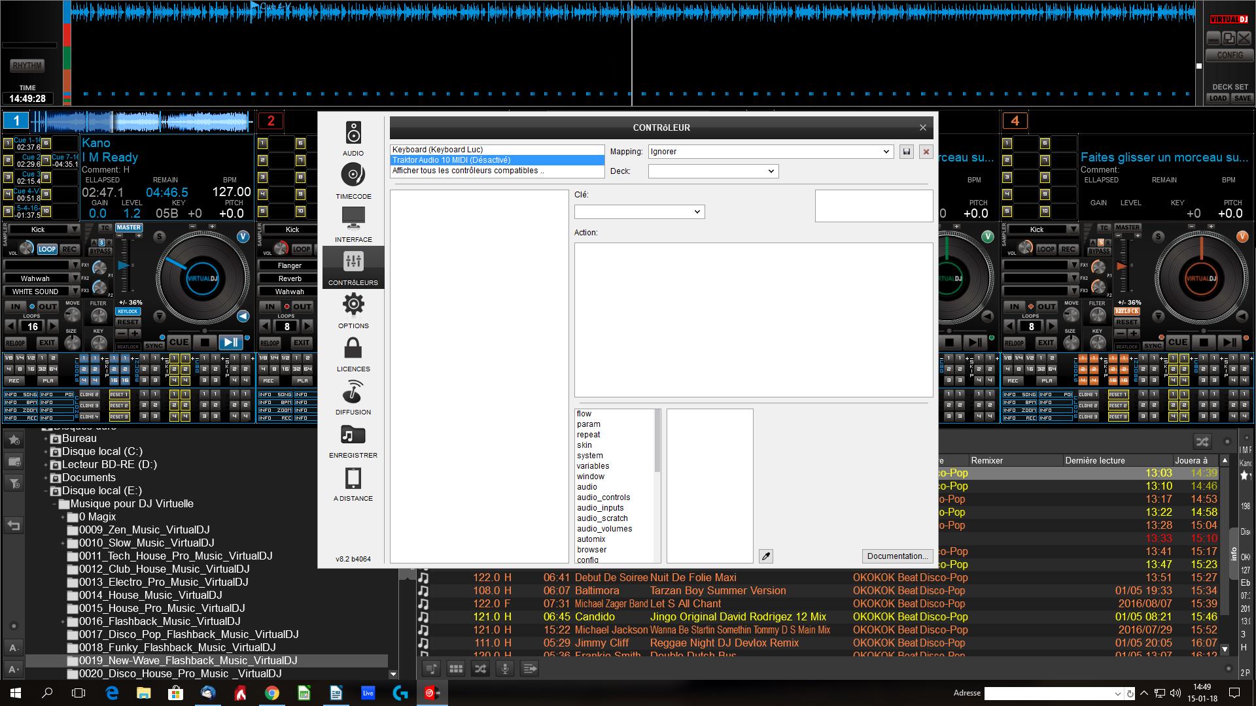The image size is (1256, 706).
Task: Click the deck 1 stop button
Action: (205, 342)
